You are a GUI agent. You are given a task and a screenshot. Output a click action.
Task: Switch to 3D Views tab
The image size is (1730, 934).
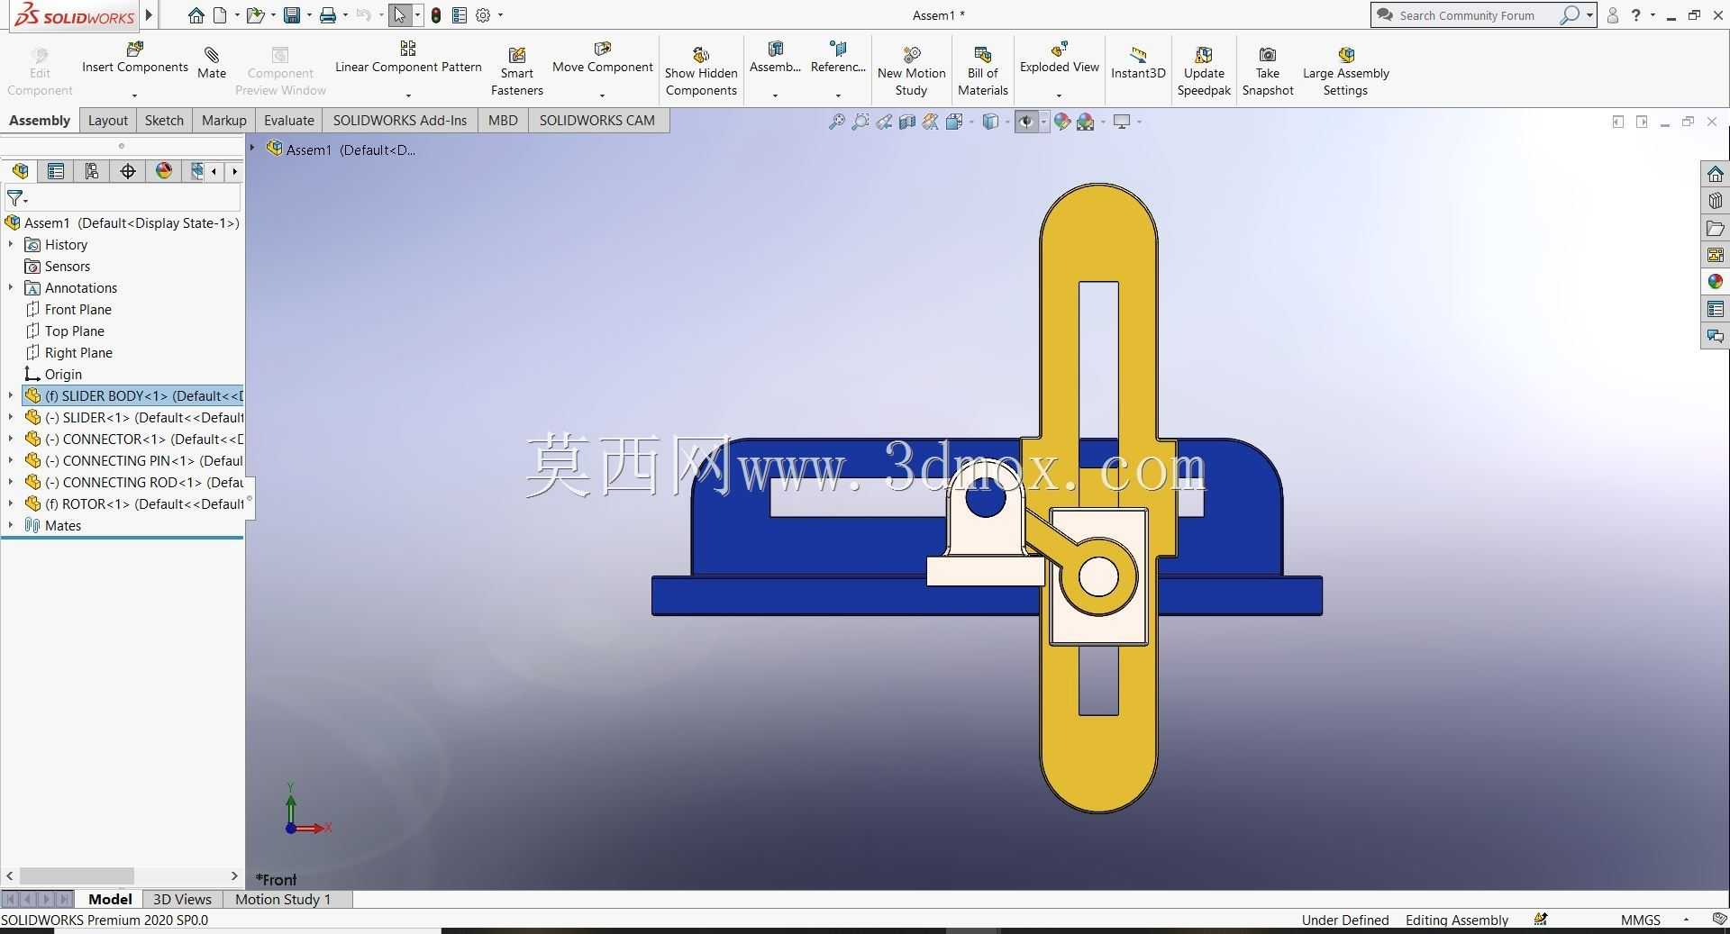point(182,899)
